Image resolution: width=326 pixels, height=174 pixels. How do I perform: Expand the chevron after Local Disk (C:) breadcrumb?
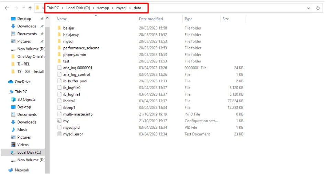(93, 8)
